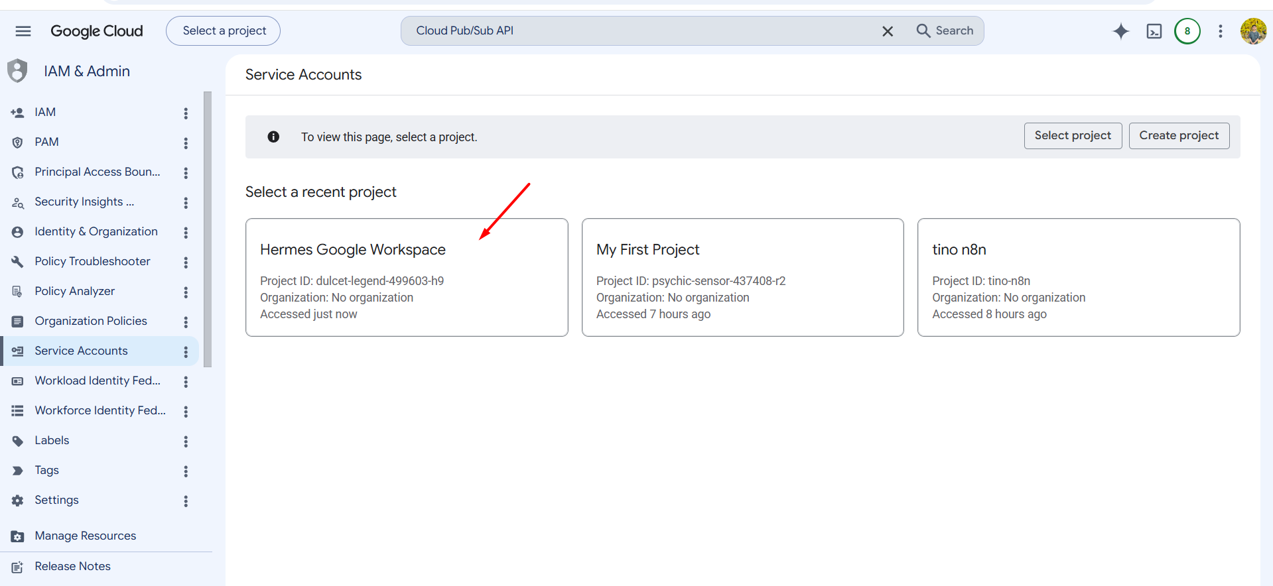Open three-dot menu beside Workload Identity Federation
This screenshot has height=586, width=1273.
(x=186, y=382)
